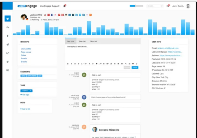Switch to the New mail tab
The image size is (197, 138).
(x=94, y=41)
